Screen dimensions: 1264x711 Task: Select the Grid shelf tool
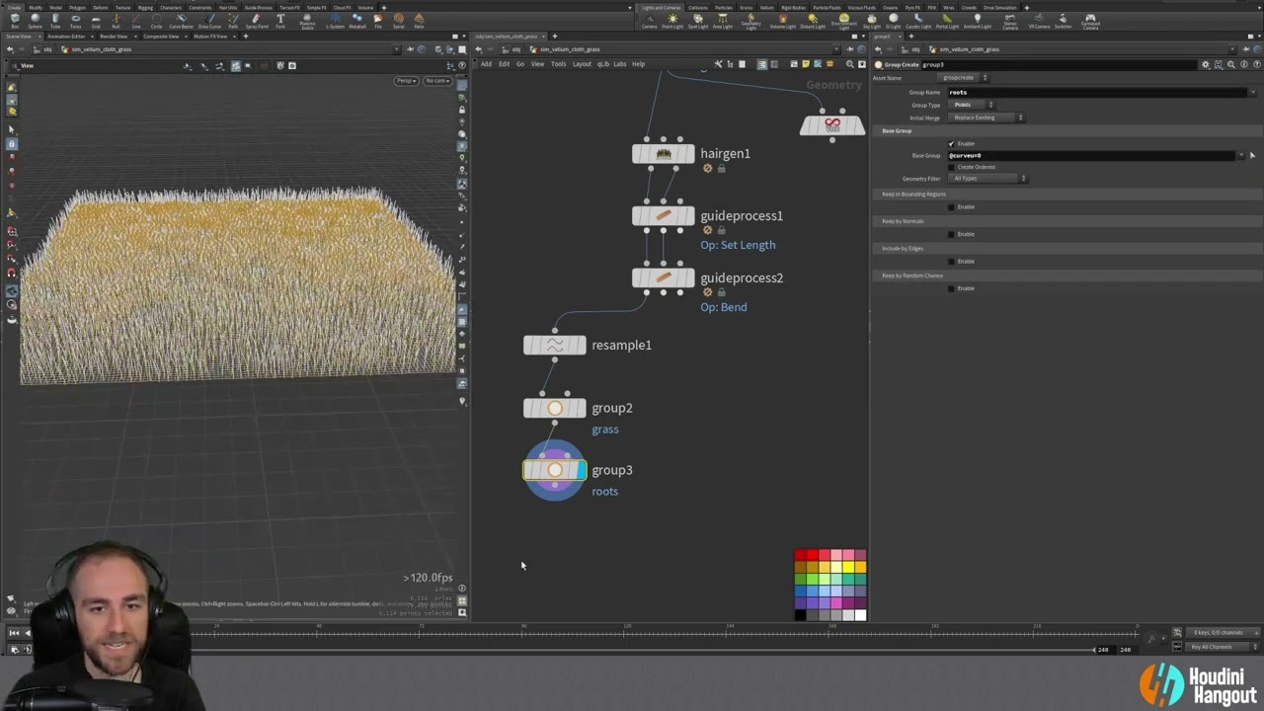(96, 20)
